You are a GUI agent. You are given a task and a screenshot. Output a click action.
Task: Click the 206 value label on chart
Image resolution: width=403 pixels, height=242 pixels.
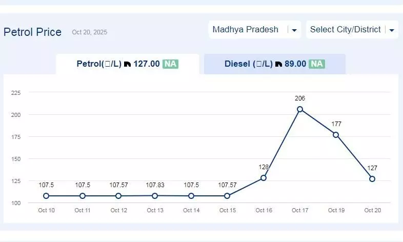click(300, 98)
